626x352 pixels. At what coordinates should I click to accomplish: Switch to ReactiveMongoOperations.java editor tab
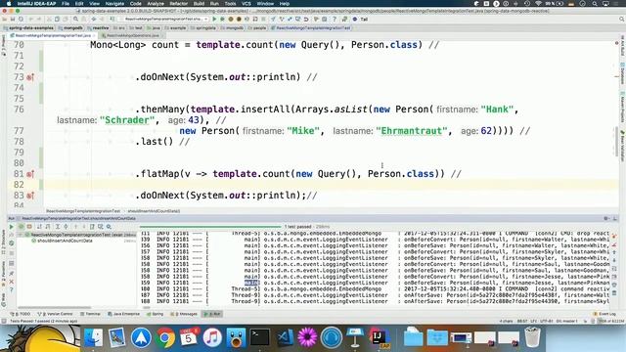click(x=132, y=35)
